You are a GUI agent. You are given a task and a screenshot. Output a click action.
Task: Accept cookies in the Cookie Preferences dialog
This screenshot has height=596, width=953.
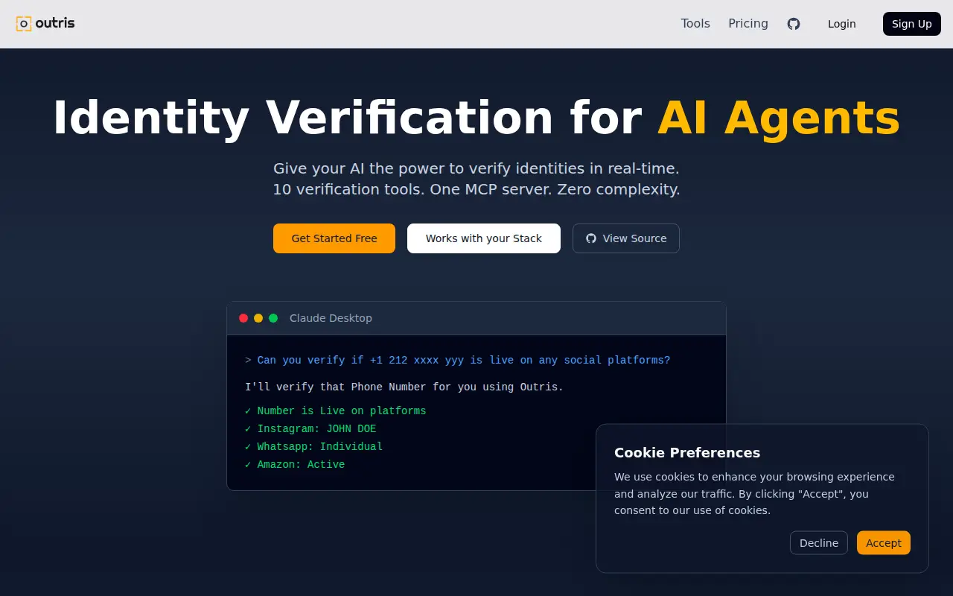click(884, 543)
